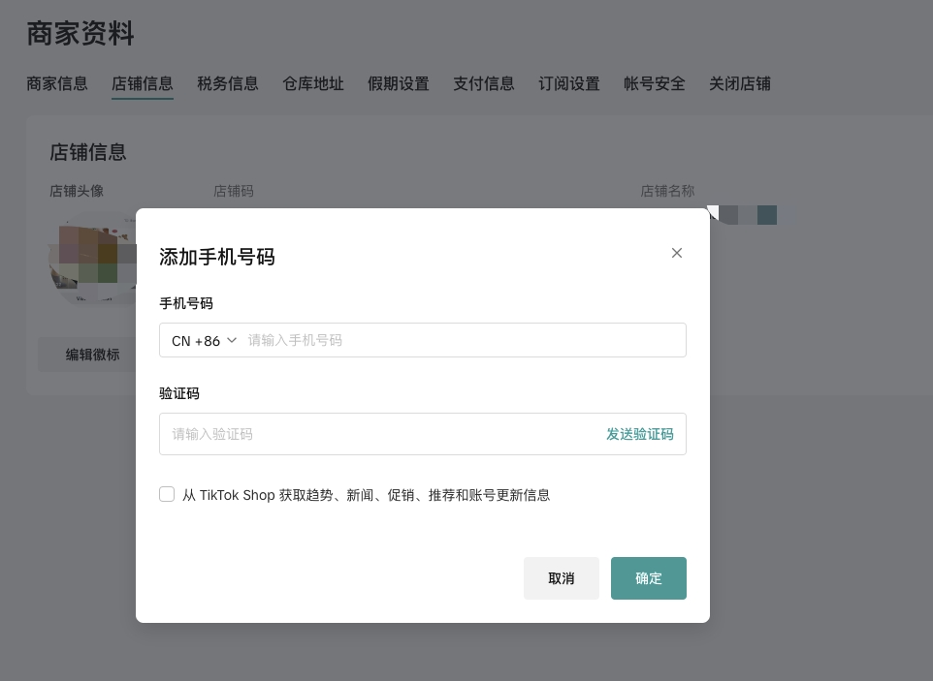Select the 店铺信息 tab
Screen dimensions: 933x681
click(143, 84)
